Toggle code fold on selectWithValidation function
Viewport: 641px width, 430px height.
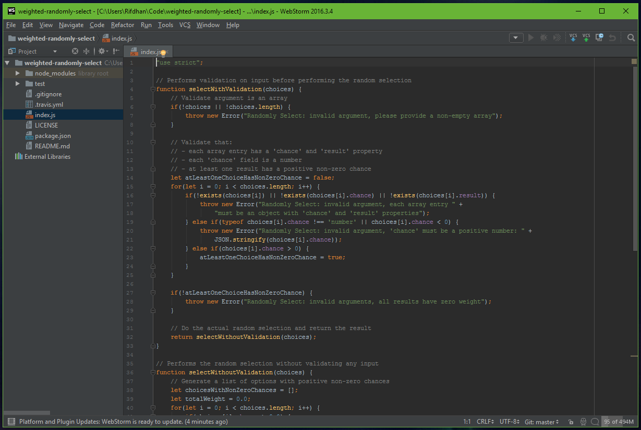click(153, 89)
